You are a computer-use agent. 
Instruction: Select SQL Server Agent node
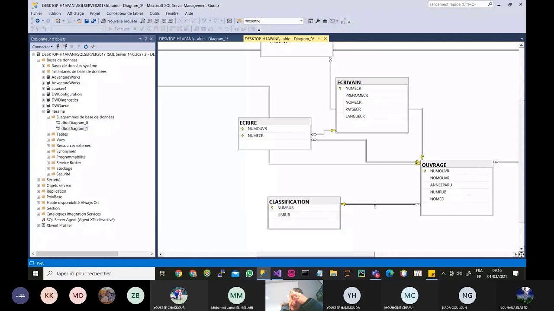(x=81, y=220)
